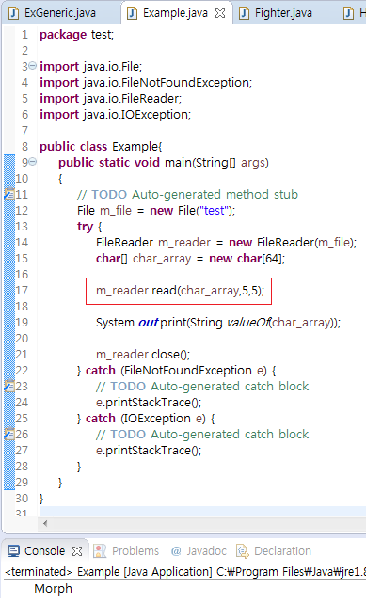Image resolution: width=366 pixels, height=604 pixels.
Task: Click the editor horizontal scrollbar left arrow
Action: [x=45, y=523]
